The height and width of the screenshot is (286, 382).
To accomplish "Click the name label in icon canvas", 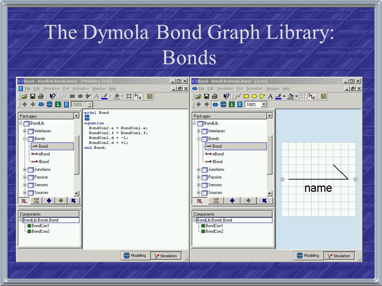I will (x=318, y=188).
